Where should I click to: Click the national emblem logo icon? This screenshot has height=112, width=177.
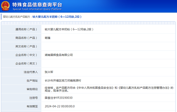tap(5, 6)
